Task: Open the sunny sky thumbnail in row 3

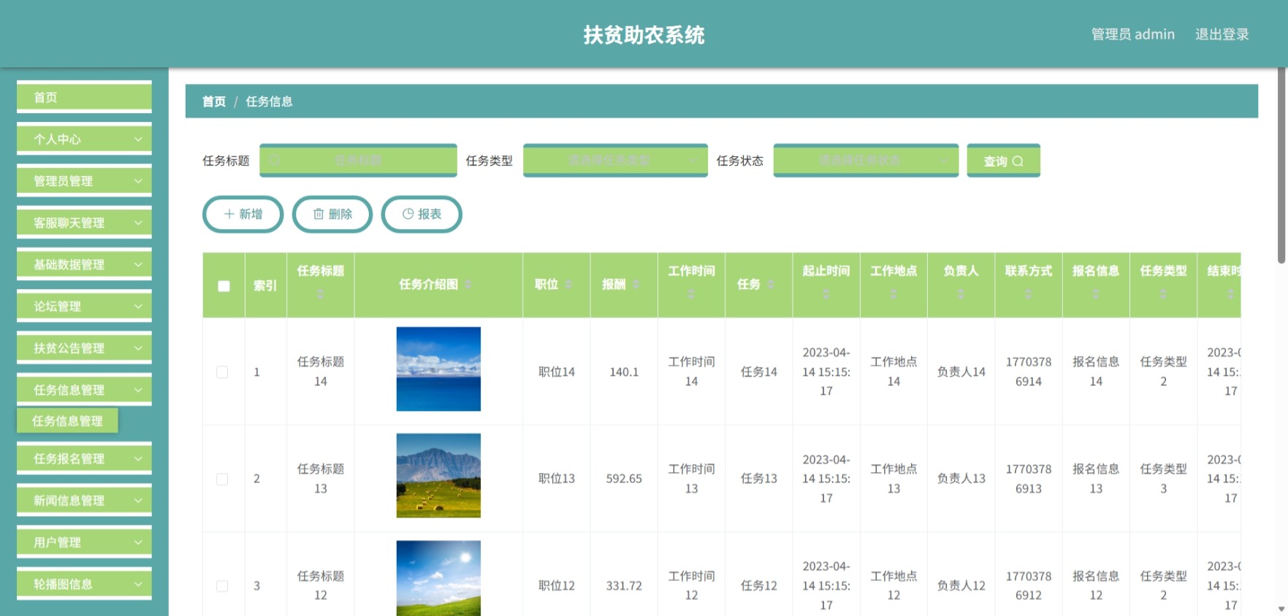Action: point(438,578)
